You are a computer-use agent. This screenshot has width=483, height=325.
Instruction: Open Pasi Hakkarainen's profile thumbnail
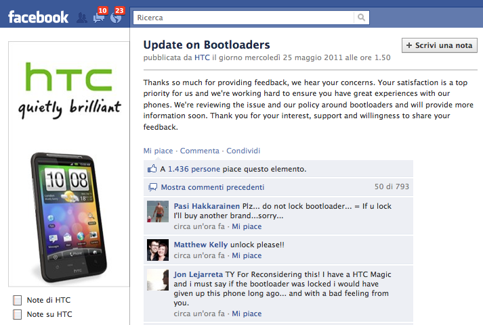tap(158, 211)
